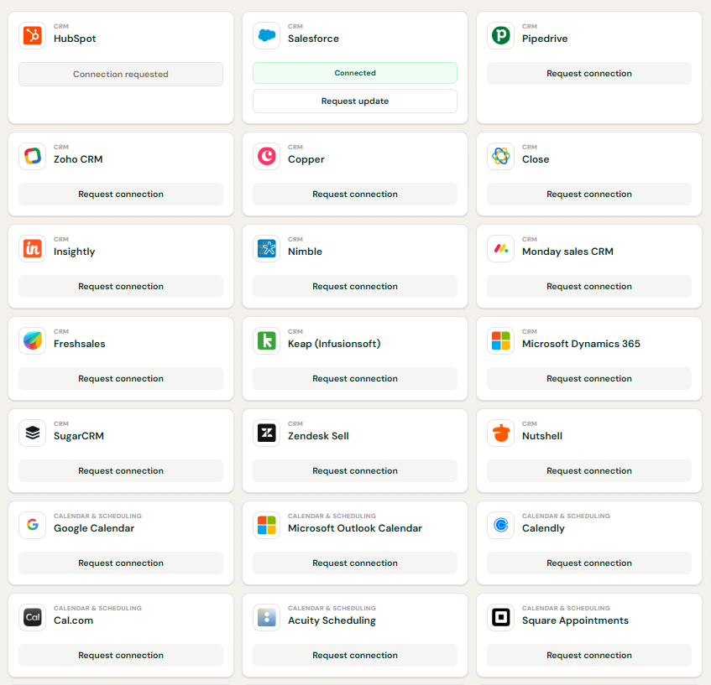Select the Zoho CRM title text
Image resolution: width=711 pixels, height=685 pixels.
click(x=78, y=159)
